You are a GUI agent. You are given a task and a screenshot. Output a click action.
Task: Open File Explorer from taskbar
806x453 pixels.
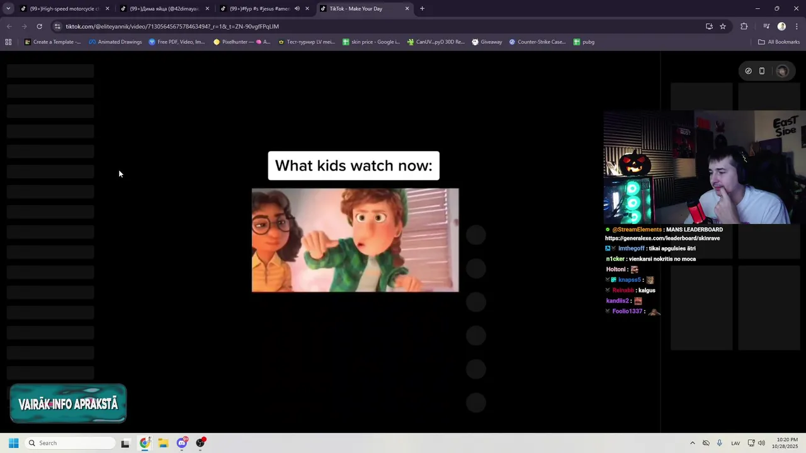[x=163, y=443]
